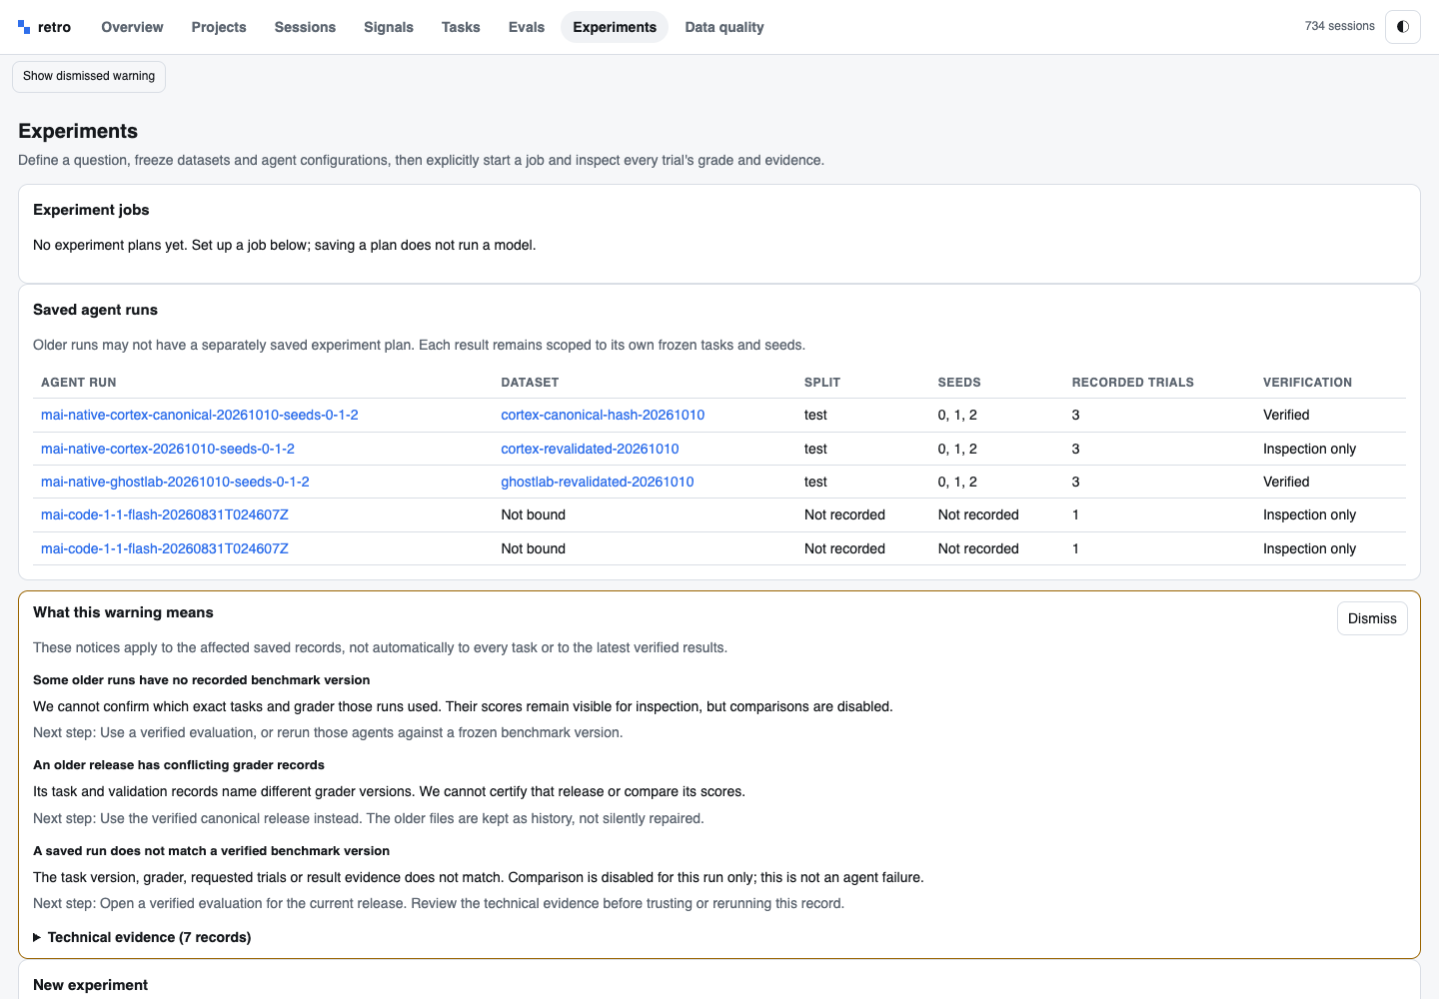Click Show dismissed warning button
This screenshot has height=999, width=1439.
(x=89, y=76)
